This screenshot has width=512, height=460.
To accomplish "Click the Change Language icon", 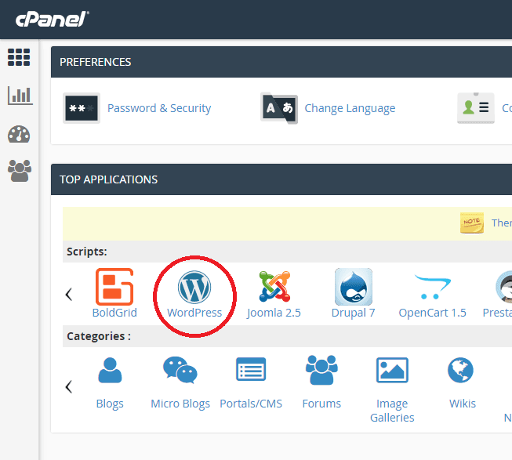I will point(279,108).
